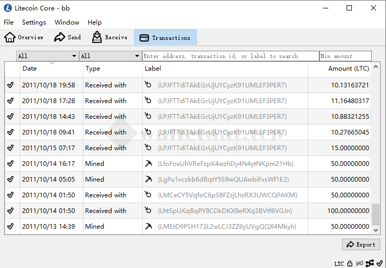The image size is (386, 268).
Task: Open the Help menu
Action: point(94,23)
